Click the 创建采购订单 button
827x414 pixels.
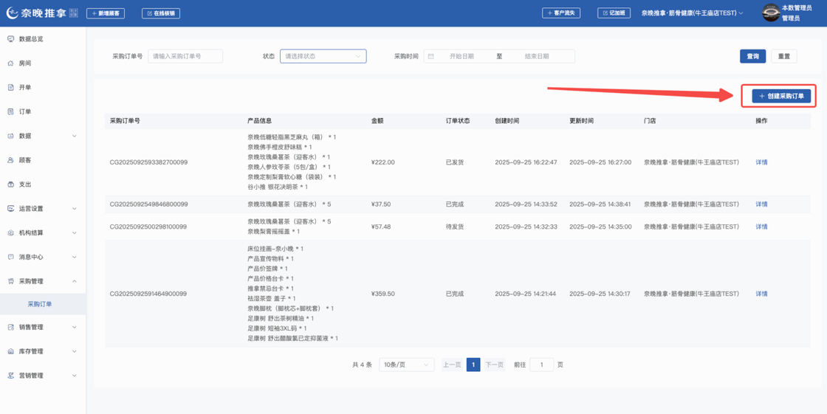(x=781, y=96)
